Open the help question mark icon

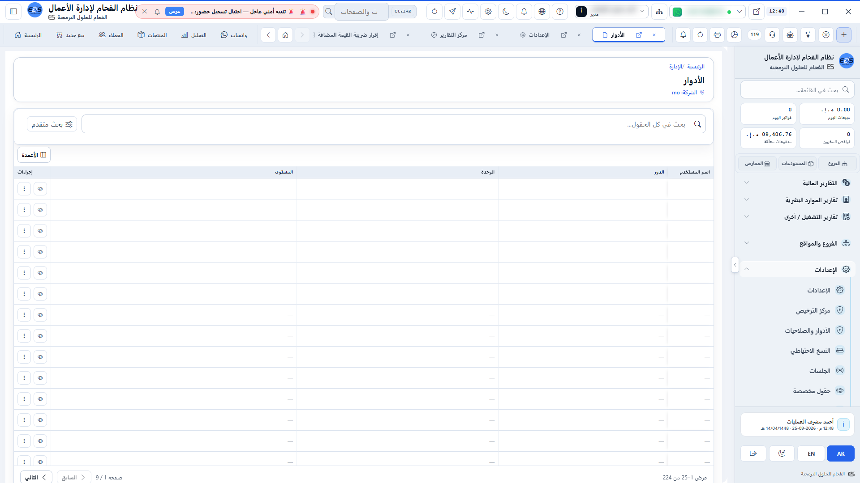560,12
